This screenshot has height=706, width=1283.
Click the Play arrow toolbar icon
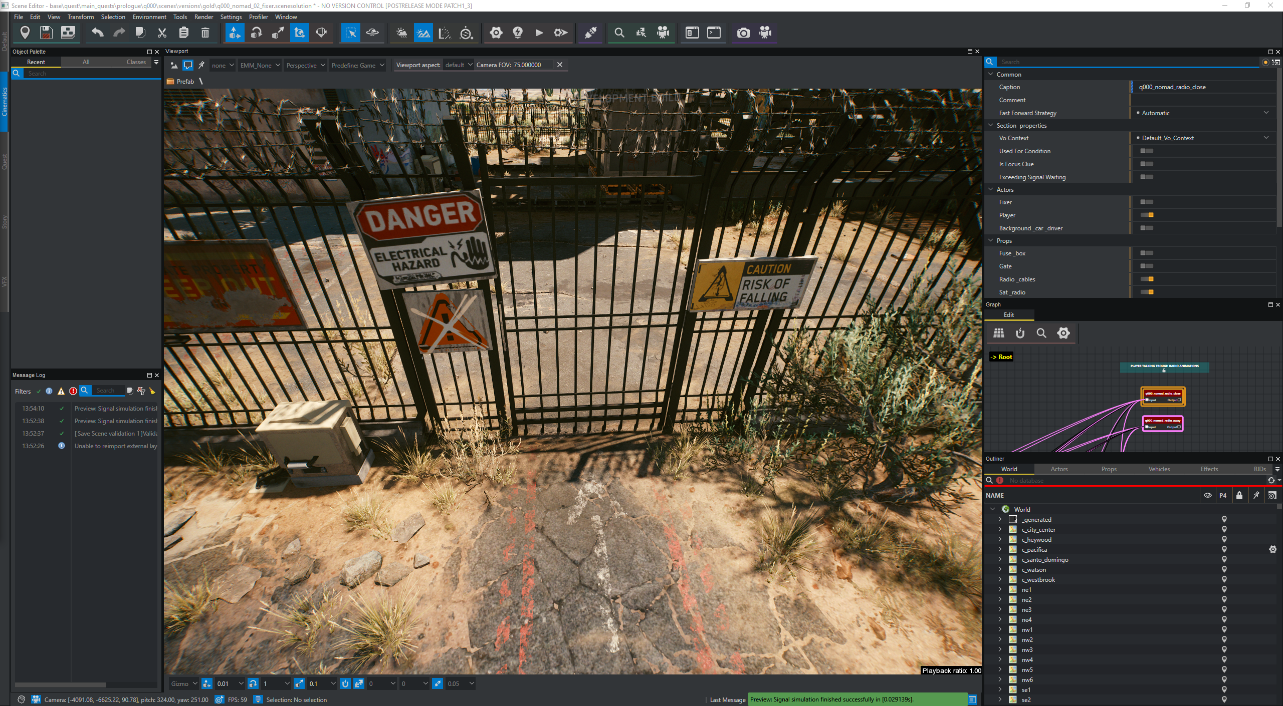539,33
